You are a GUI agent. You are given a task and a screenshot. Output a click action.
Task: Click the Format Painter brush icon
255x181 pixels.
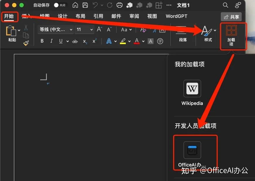tap(26, 43)
